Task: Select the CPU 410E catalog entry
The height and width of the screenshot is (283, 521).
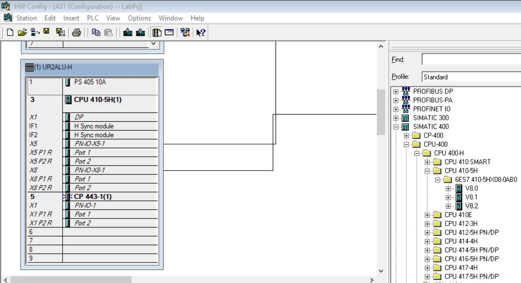Action: point(458,215)
